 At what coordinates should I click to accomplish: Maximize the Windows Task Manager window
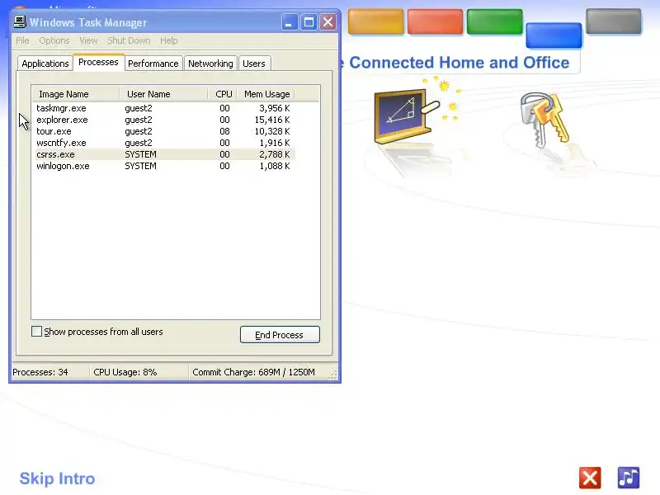[309, 22]
